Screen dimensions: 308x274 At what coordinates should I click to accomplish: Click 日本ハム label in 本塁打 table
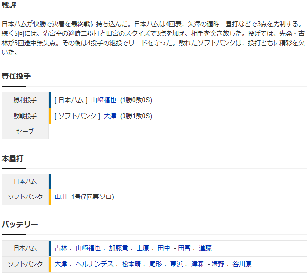point(25,181)
